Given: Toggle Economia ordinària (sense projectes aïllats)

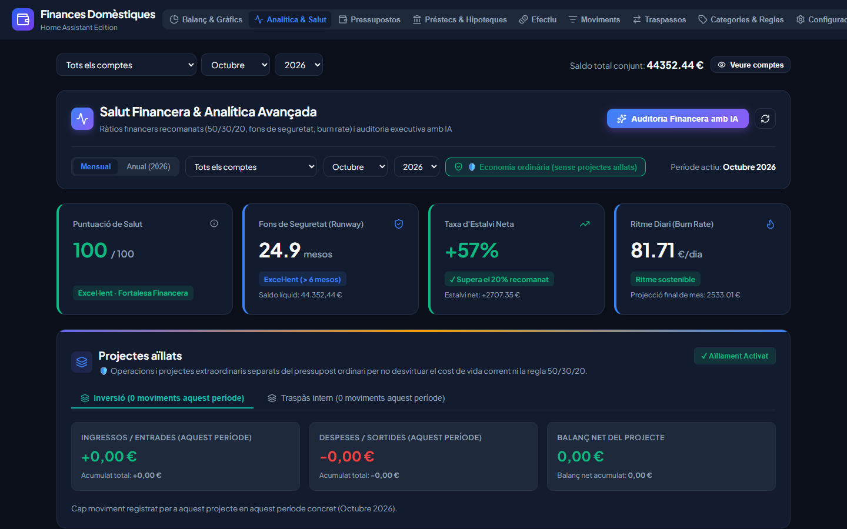Looking at the screenshot, I should 545,167.
